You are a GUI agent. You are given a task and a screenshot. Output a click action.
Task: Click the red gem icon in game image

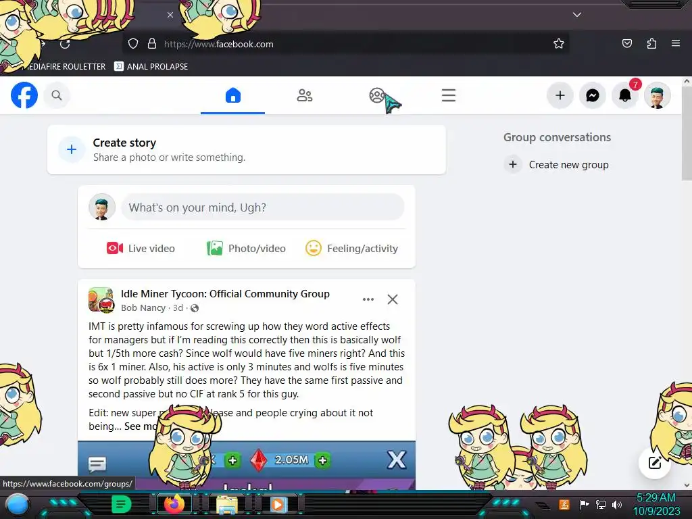(259, 460)
